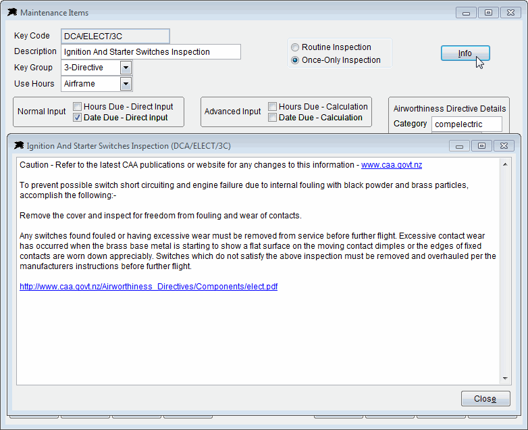Viewport: 528px width, 430px height.
Task: Uncheck Date Due - Direct Input checkbox
Action: [x=78, y=118]
